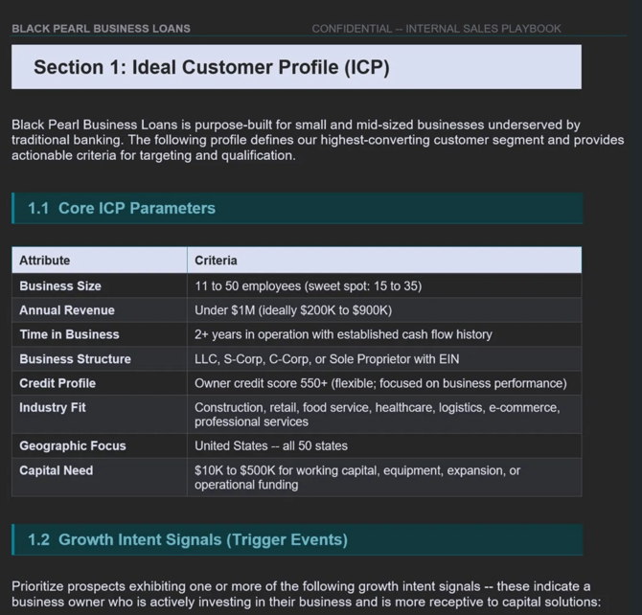The height and width of the screenshot is (615, 642).
Task: Click the Industry Fit row label
Action: 53,407
